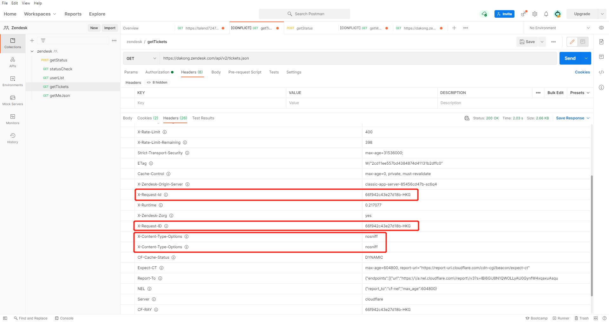
Task: Open the notifications bell
Action: [546, 14]
